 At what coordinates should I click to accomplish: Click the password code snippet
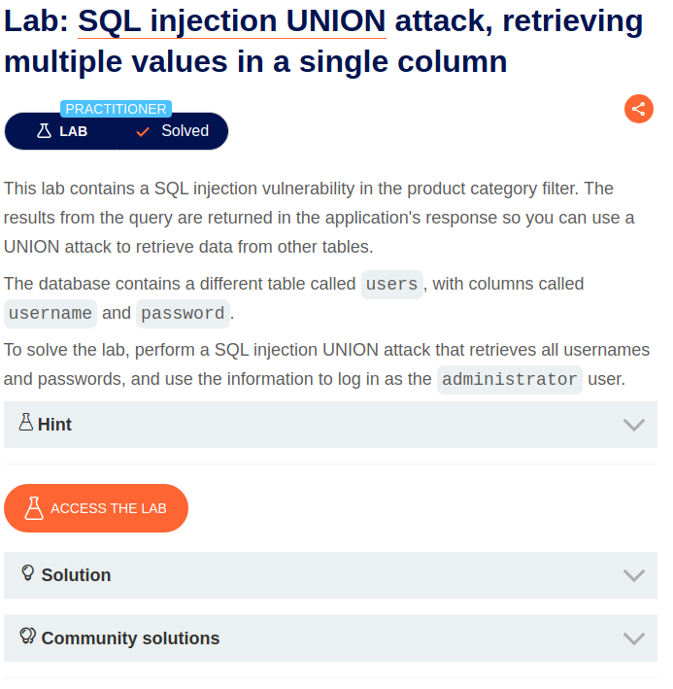click(x=183, y=314)
